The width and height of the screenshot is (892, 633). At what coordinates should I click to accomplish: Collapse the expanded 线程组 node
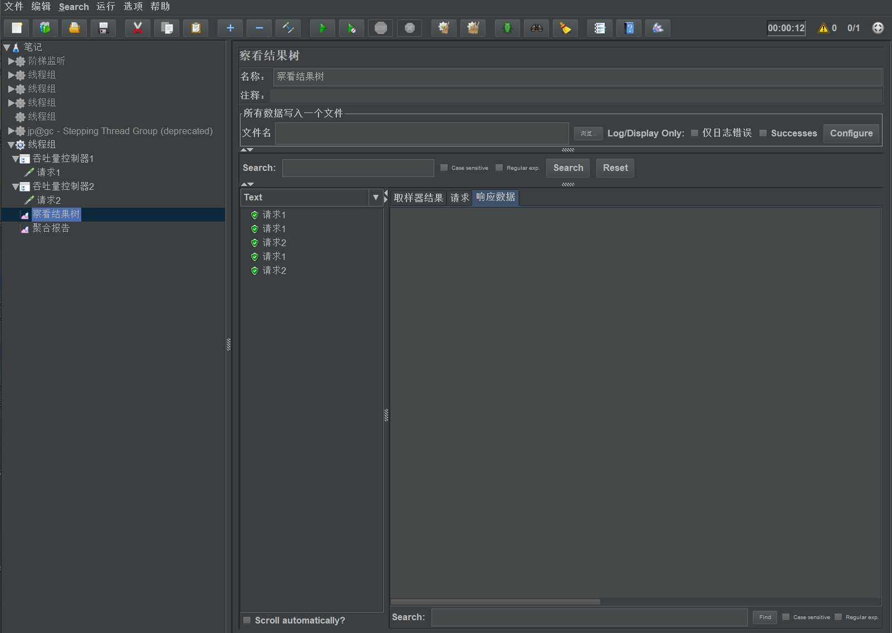(x=11, y=145)
